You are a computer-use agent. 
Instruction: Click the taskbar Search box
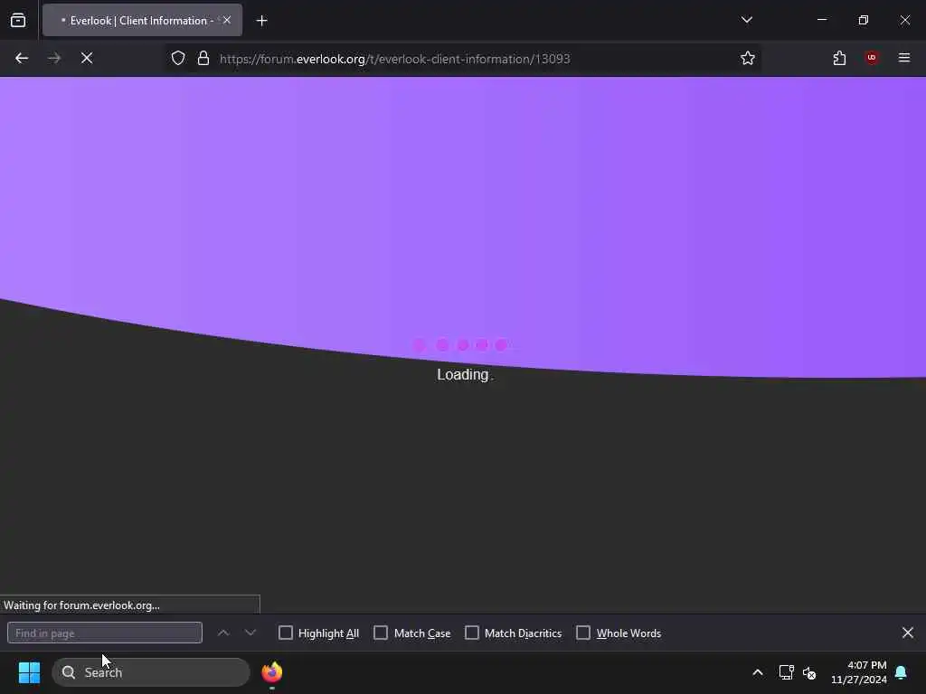point(151,672)
